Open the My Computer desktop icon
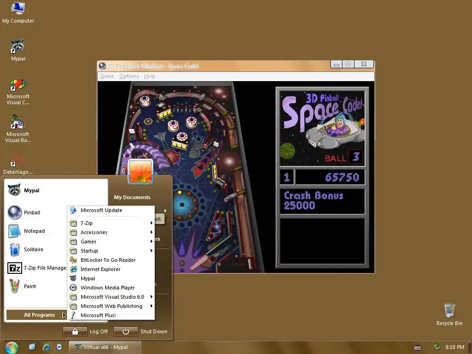This screenshot has width=472, height=354. pyautogui.click(x=18, y=12)
